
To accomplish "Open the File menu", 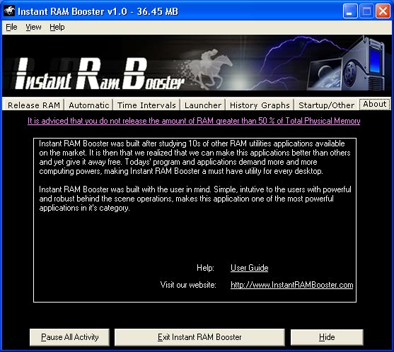I will [x=11, y=27].
